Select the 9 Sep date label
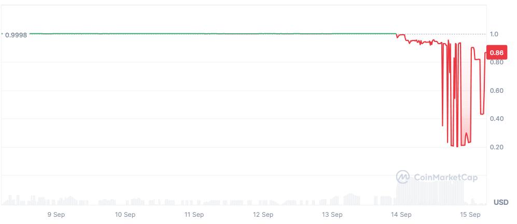 click(55, 214)
